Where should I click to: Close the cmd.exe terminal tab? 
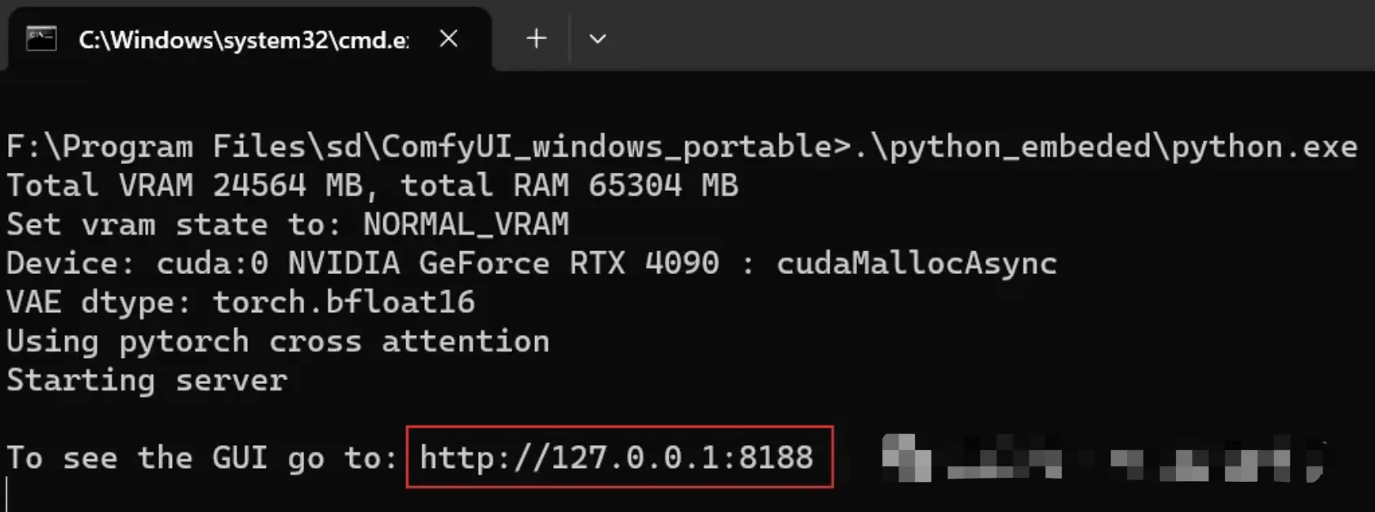(x=449, y=38)
